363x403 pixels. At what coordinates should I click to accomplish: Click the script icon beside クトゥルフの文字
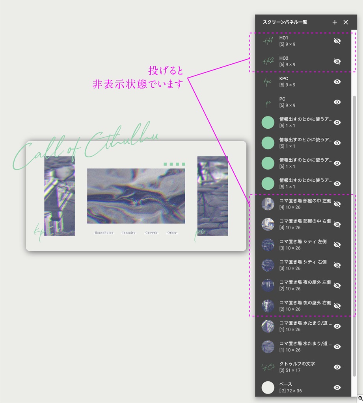(268, 367)
